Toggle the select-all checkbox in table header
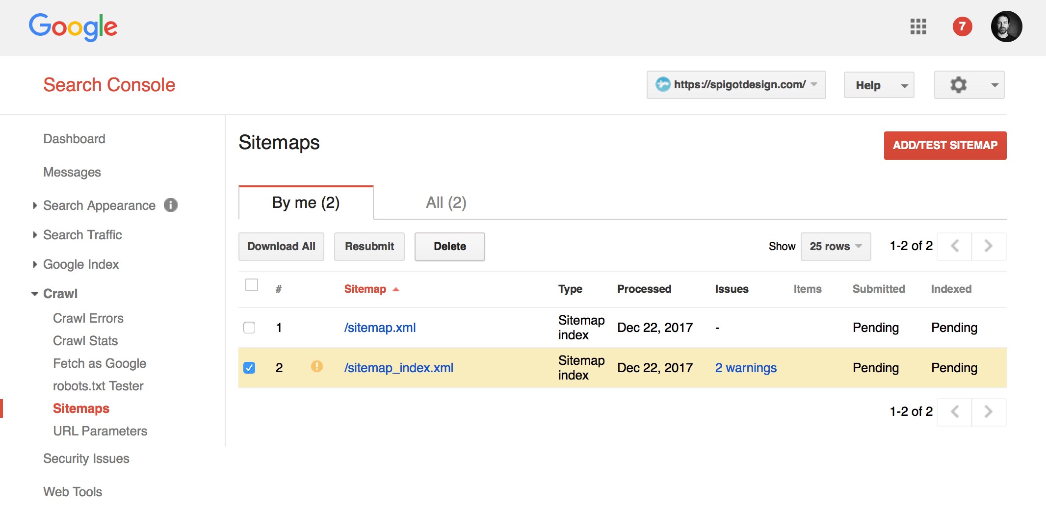The image size is (1046, 508). (252, 285)
